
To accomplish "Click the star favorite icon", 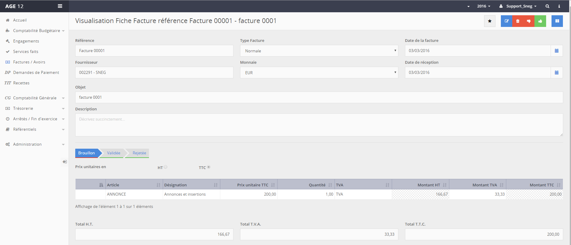I will point(489,21).
